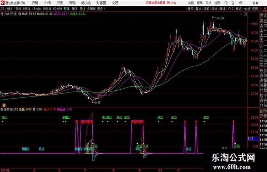The image size is (267, 172).
Task: Click the 多股 multi-stock button
Action: [206, 9]
